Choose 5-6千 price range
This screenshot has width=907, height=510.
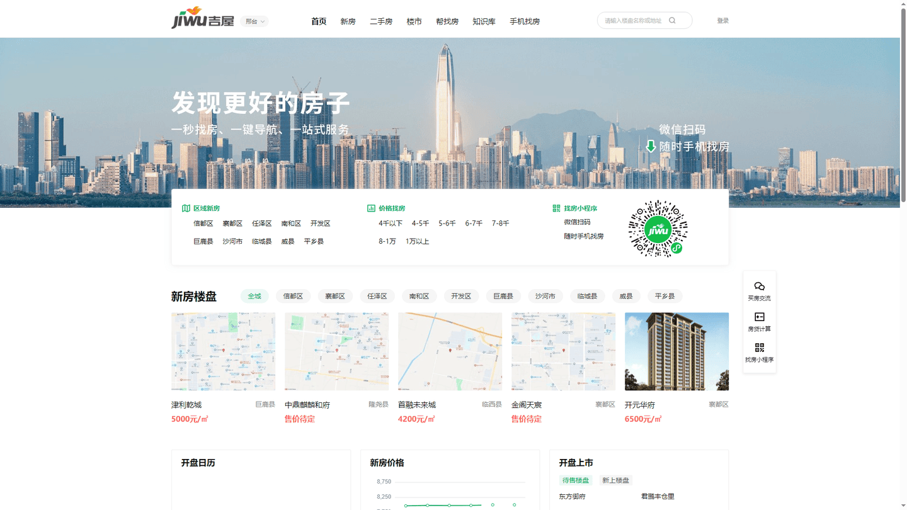point(447,224)
